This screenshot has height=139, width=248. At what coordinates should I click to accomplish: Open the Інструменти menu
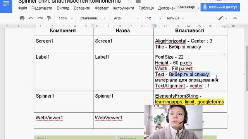tap(124, 8)
